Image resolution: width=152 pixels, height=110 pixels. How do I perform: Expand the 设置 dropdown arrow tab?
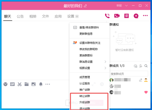[x=77, y=16]
